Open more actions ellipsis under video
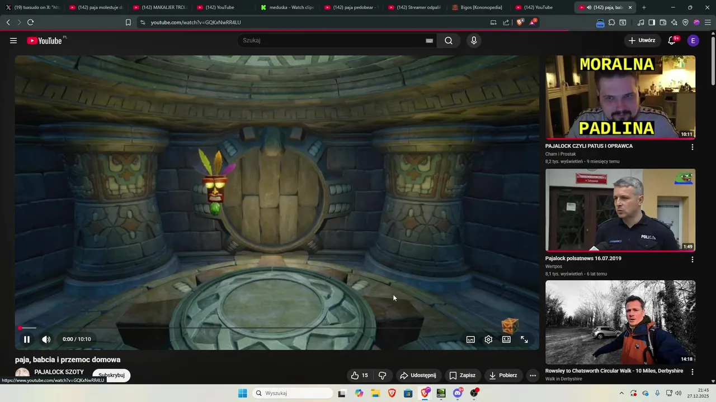 pos(533,375)
